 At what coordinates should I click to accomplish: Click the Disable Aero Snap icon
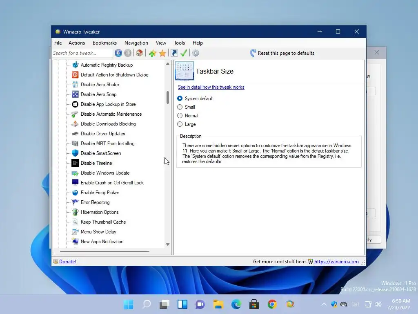pyautogui.click(x=75, y=94)
